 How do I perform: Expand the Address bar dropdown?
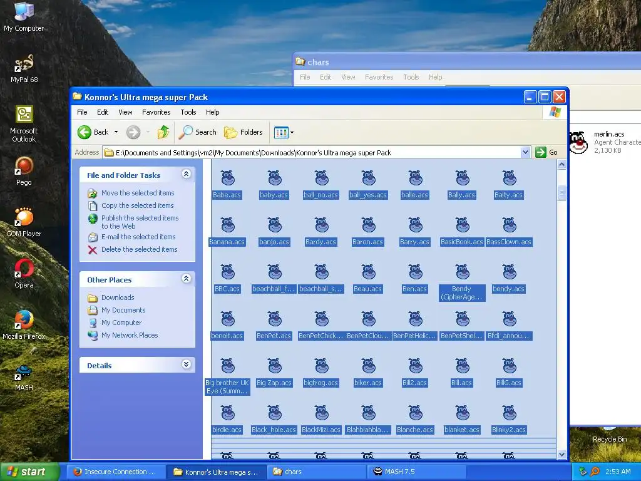(525, 153)
